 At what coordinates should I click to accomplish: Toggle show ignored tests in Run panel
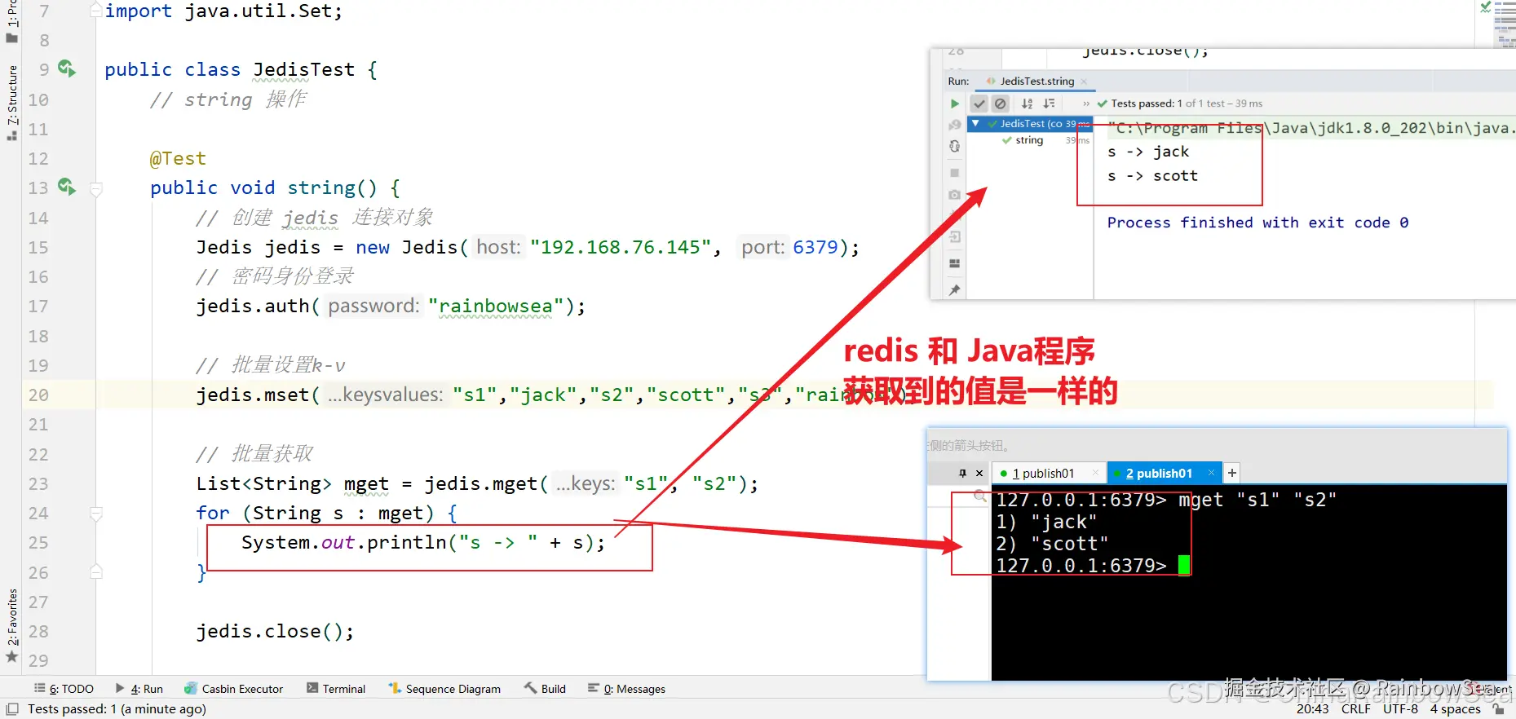(x=1001, y=104)
